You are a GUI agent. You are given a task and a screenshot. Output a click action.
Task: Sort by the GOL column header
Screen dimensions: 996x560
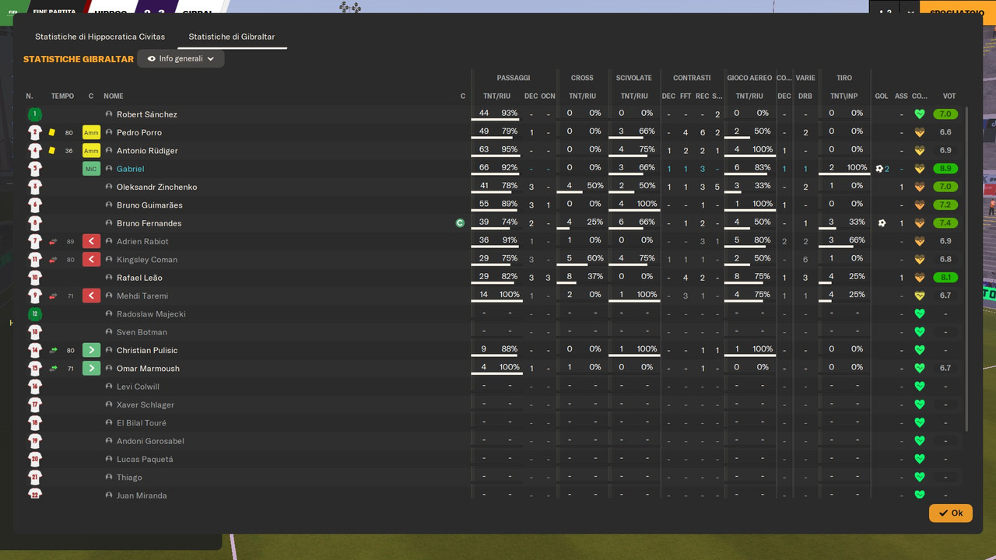[882, 96]
